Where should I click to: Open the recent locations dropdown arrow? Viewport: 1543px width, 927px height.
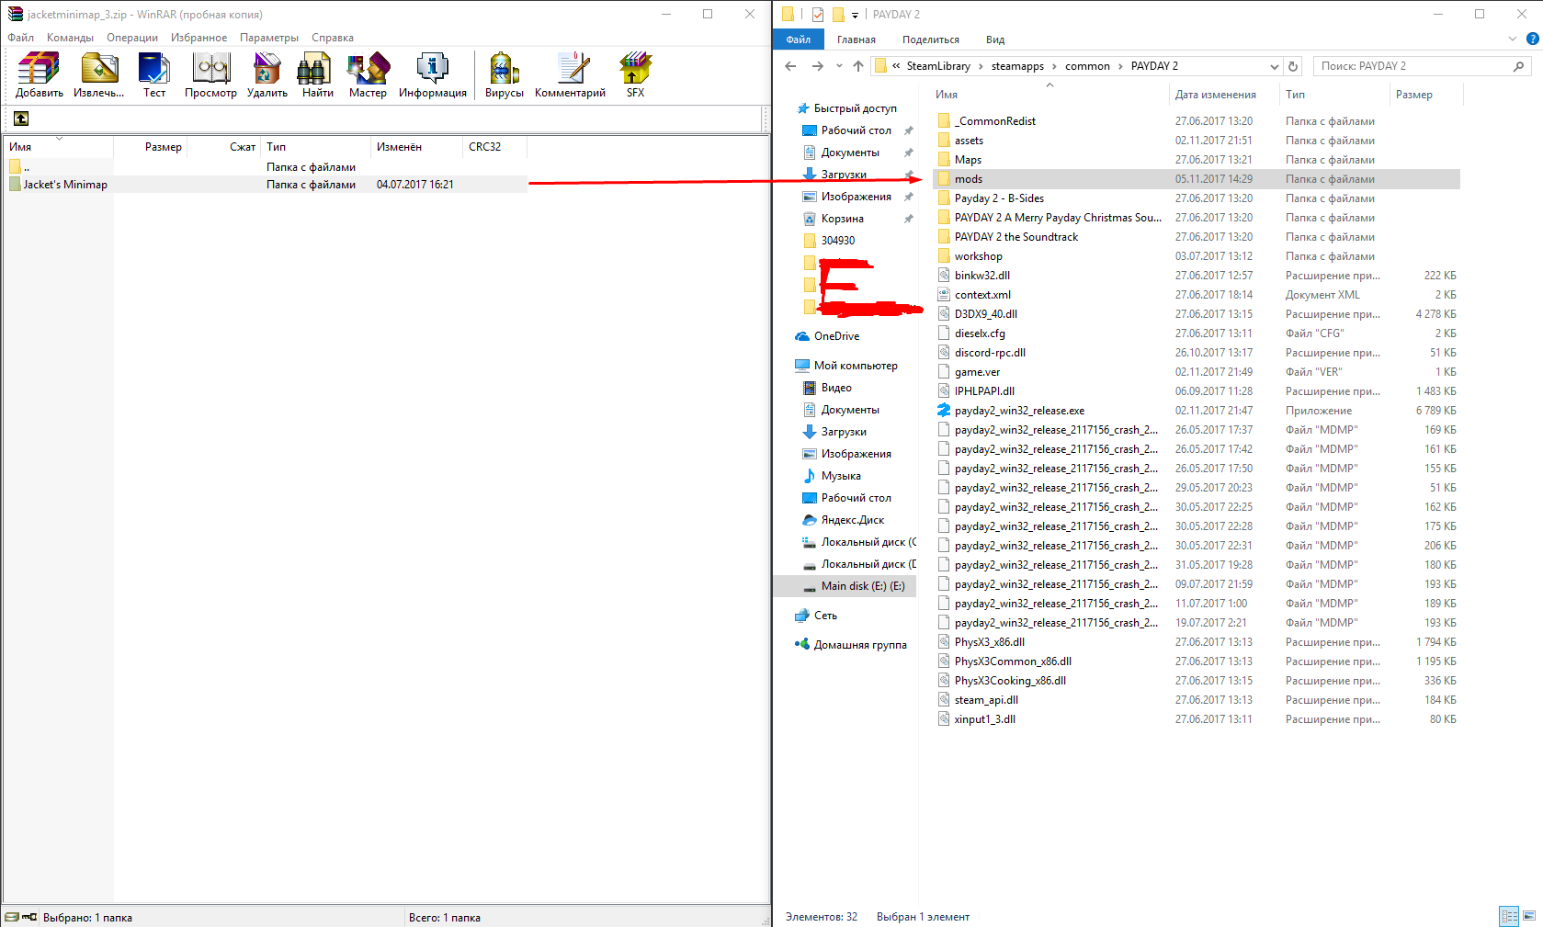tap(839, 66)
